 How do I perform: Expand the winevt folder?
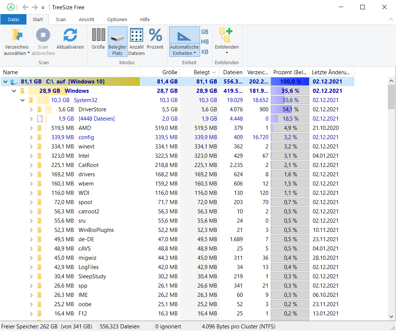click(x=31, y=147)
